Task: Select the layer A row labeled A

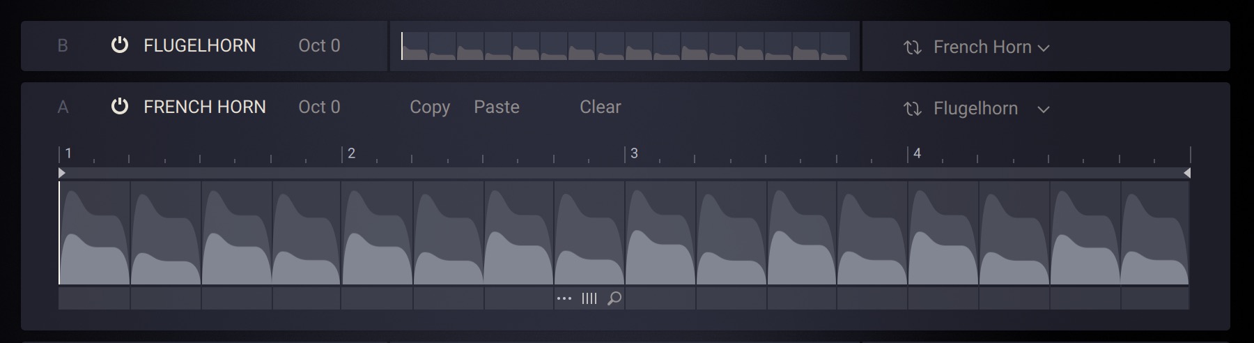Action: pyautogui.click(x=63, y=107)
